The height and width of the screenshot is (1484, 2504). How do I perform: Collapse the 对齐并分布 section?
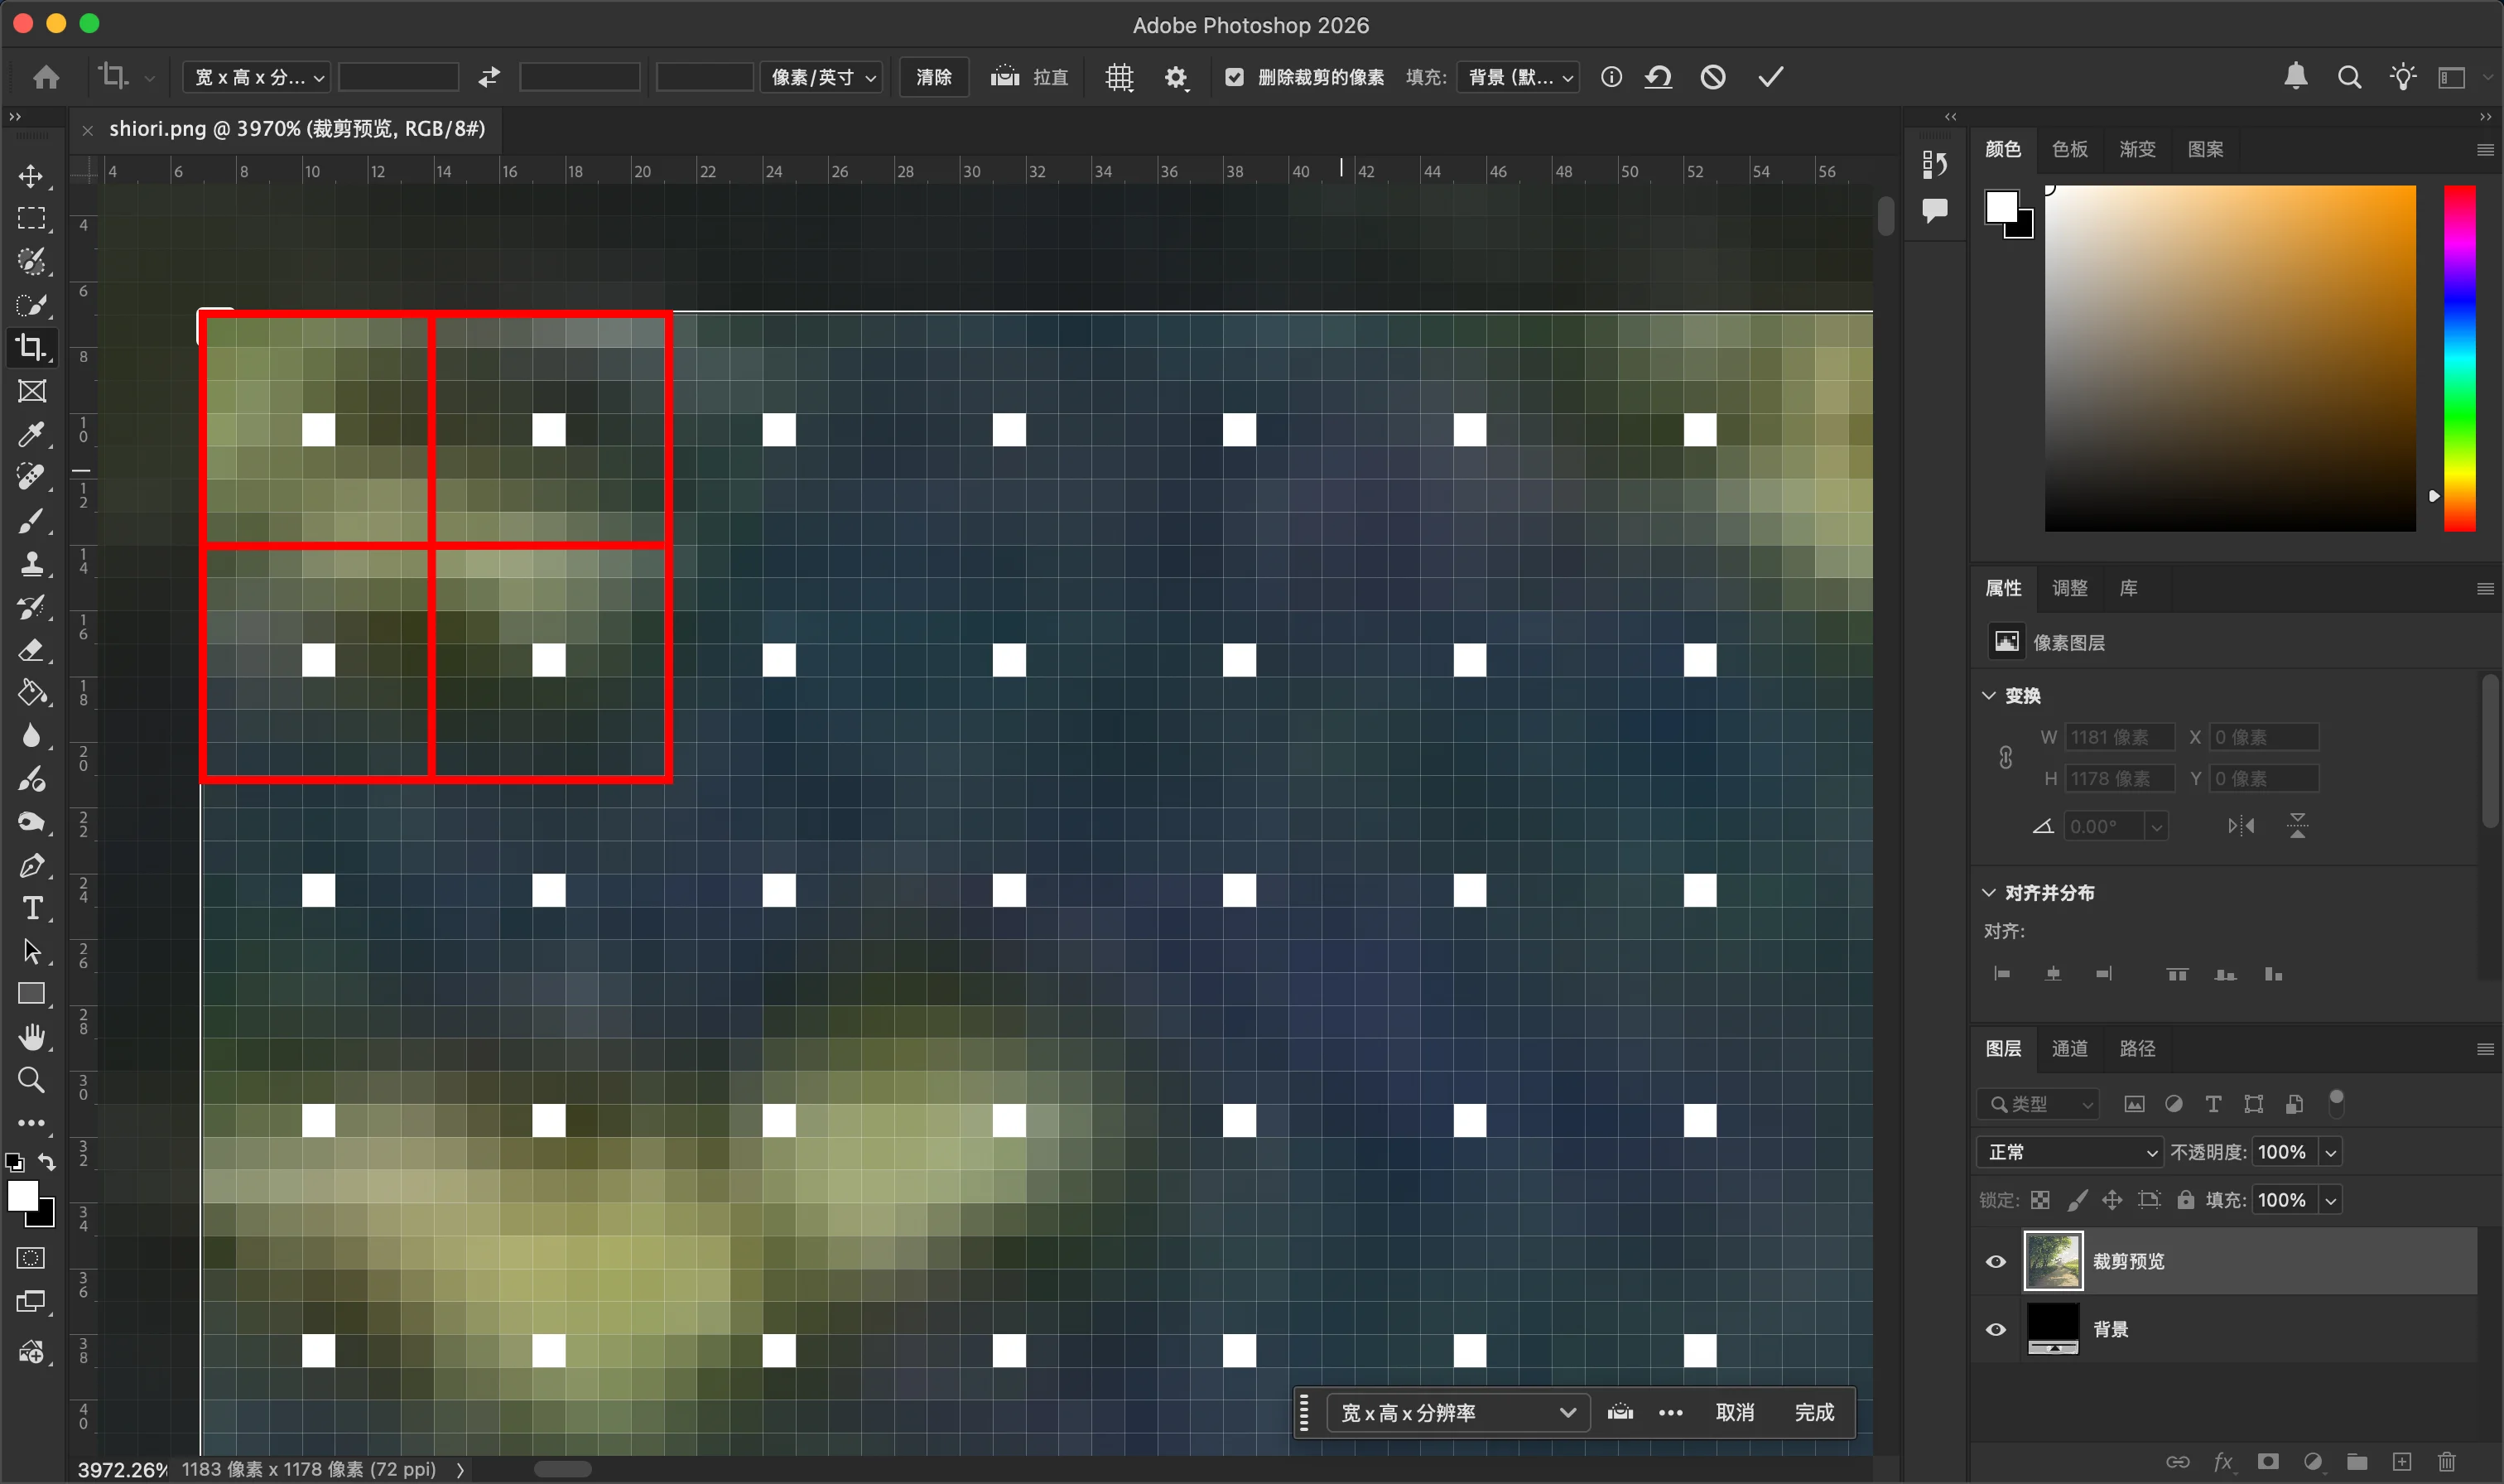click(1988, 892)
